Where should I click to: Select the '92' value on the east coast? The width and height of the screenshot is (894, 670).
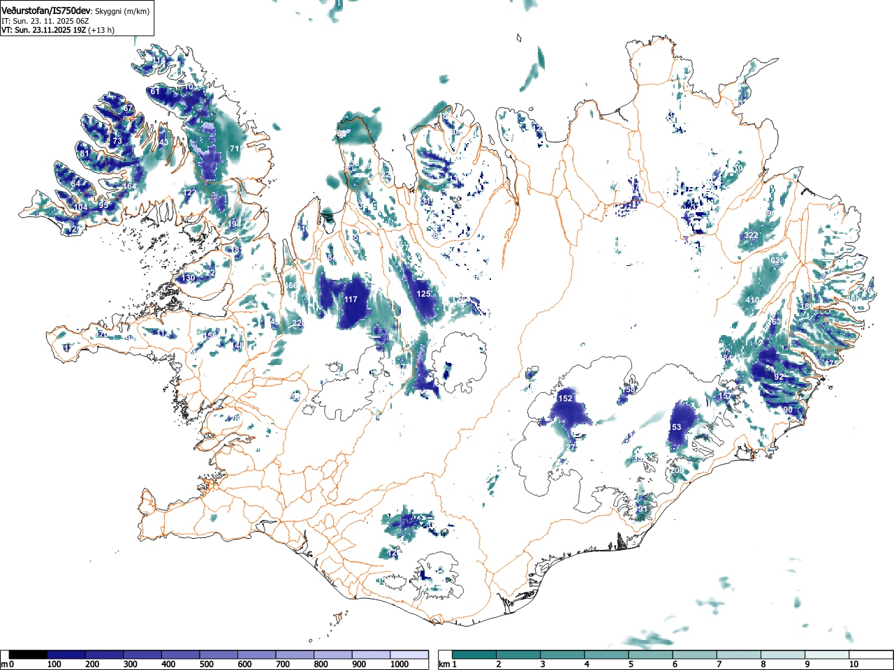pyautogui.click(x=779, y=377)
